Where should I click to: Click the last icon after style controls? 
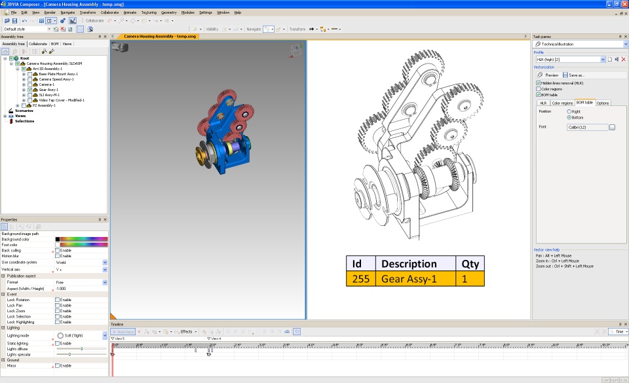pyautogui.click(x=90, y=29)
